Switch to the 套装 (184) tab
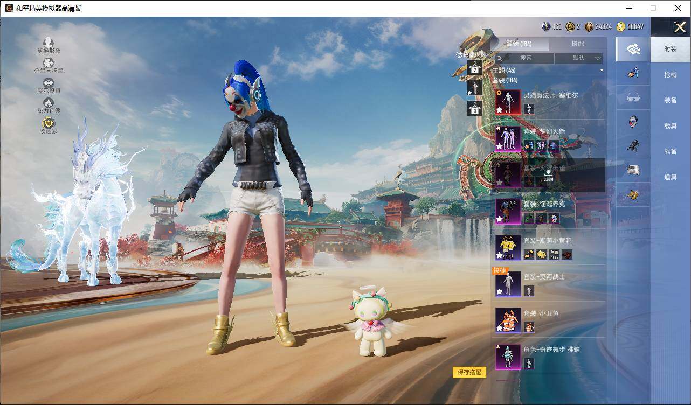Viewport: 691px width, 405px height. pyautogui.click(x=519, y=44)
